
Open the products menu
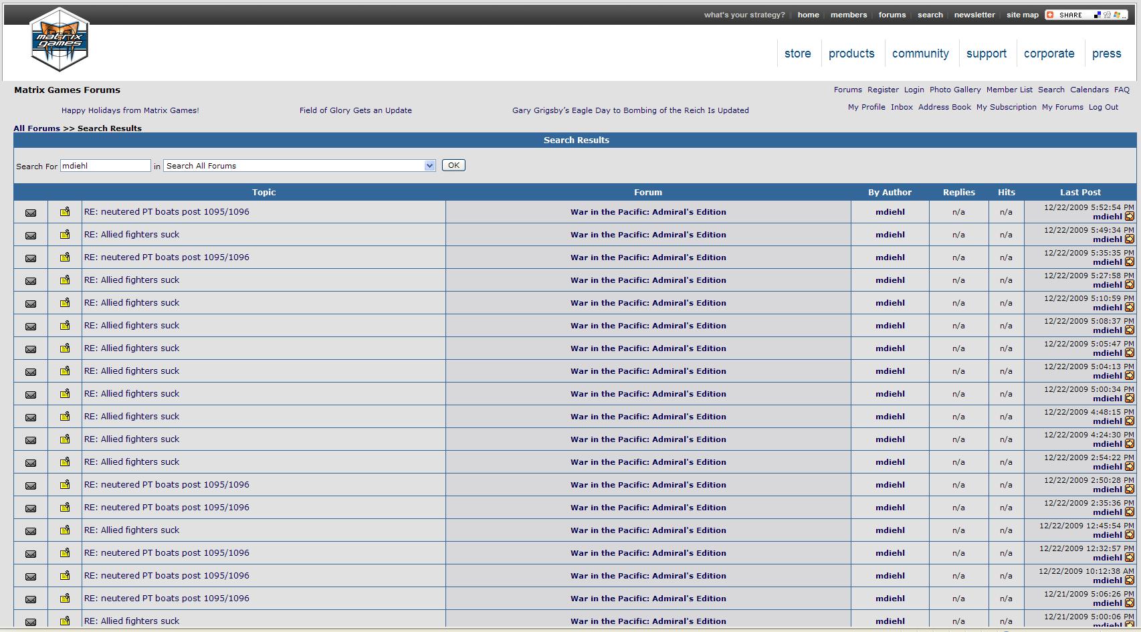(851, 54)
